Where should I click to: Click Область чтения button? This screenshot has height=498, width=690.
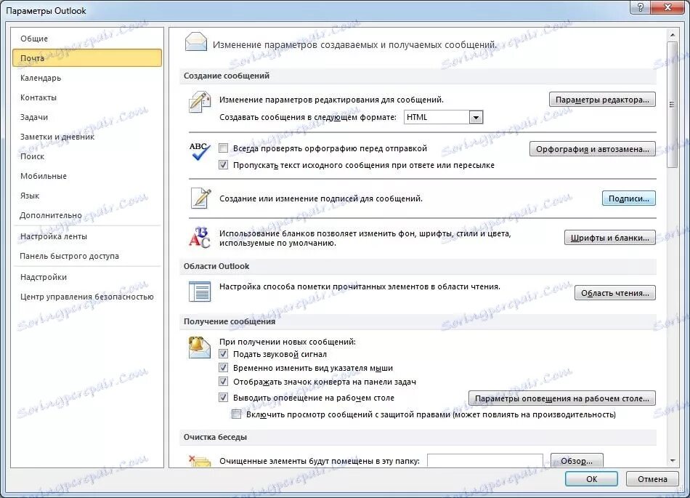pyautogui.click(x=614, y=293)
